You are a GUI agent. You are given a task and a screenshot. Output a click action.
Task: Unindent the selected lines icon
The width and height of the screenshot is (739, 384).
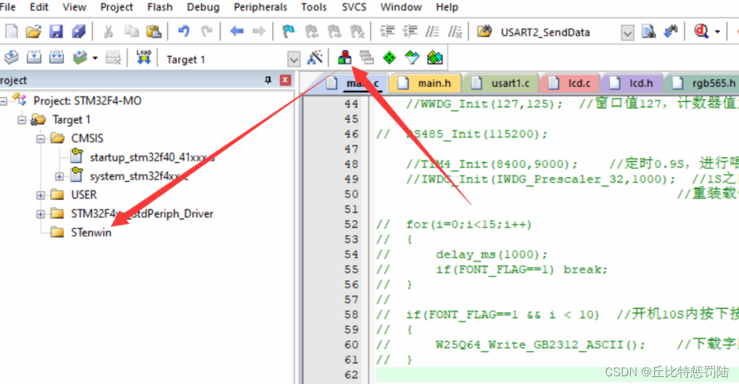(410, 32)
